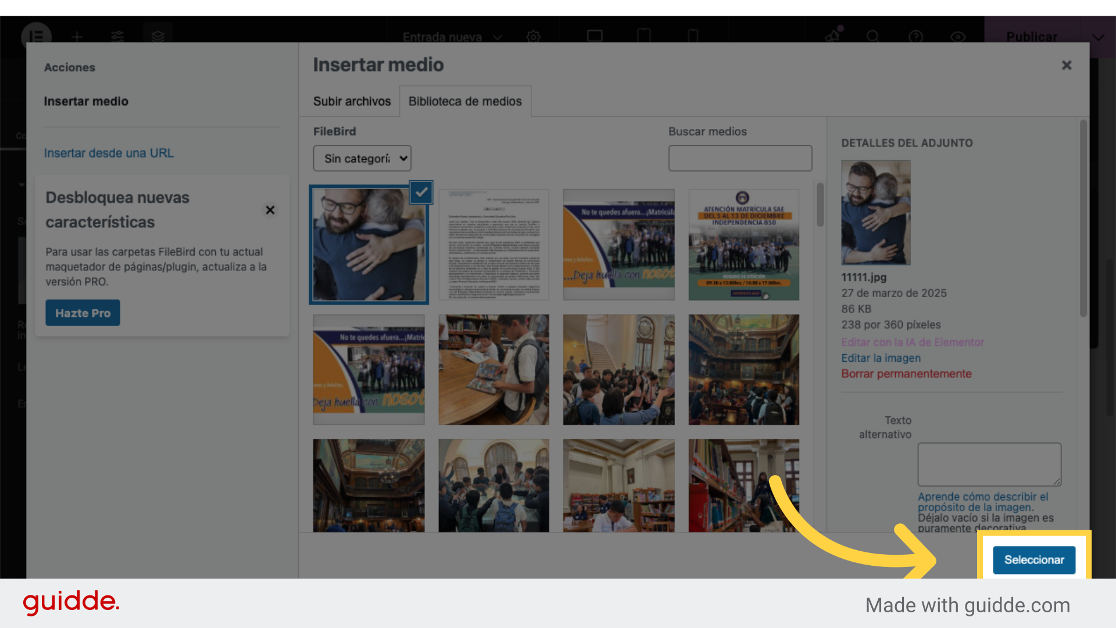Select the student reading at table thumbnail

click(x=493, y=370)
